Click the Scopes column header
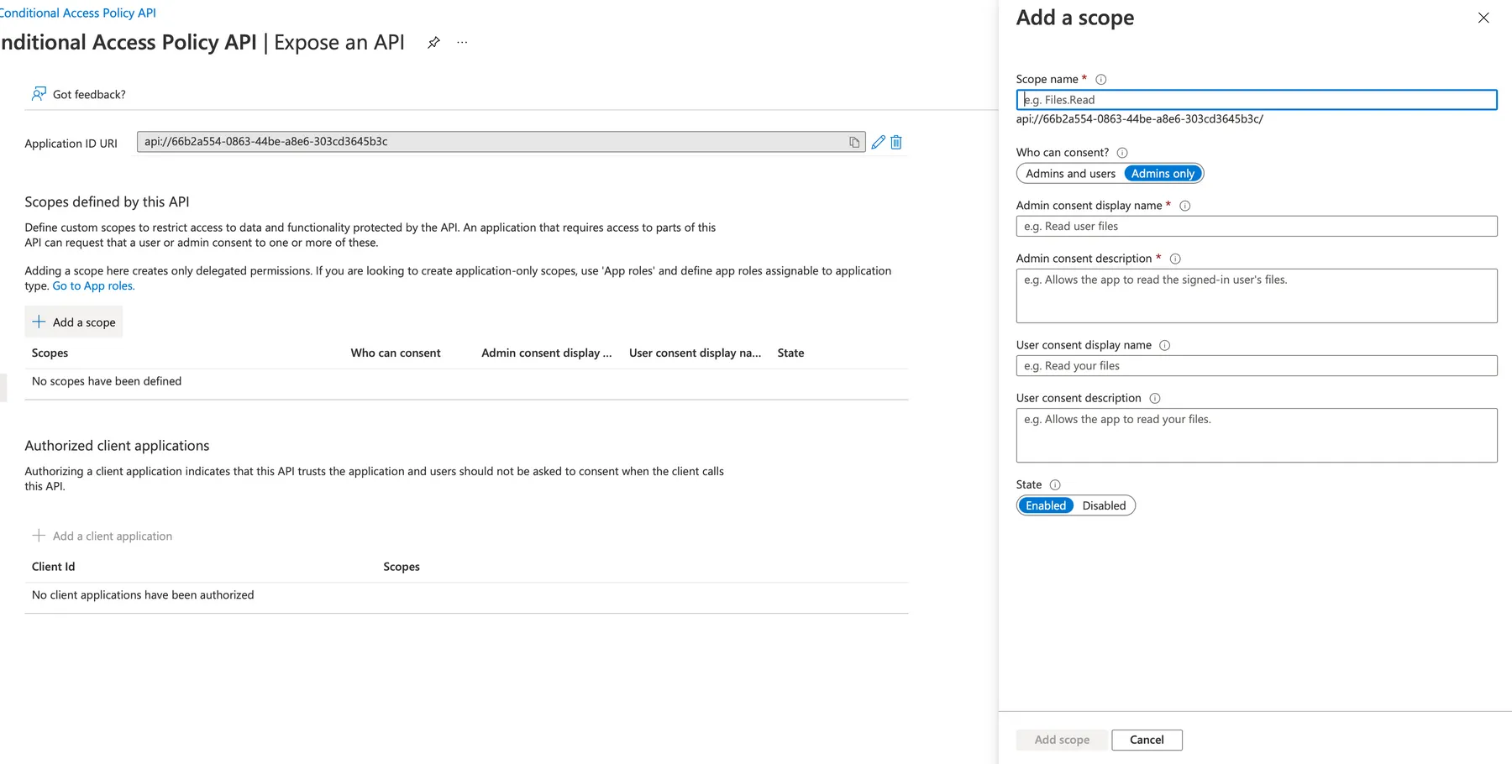 pos(50,353)
